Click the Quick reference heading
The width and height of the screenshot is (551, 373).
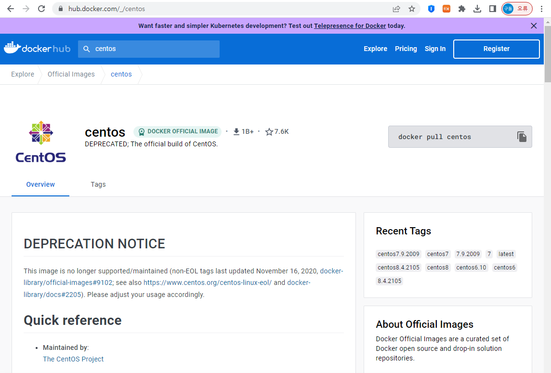[x=72, y=321]
